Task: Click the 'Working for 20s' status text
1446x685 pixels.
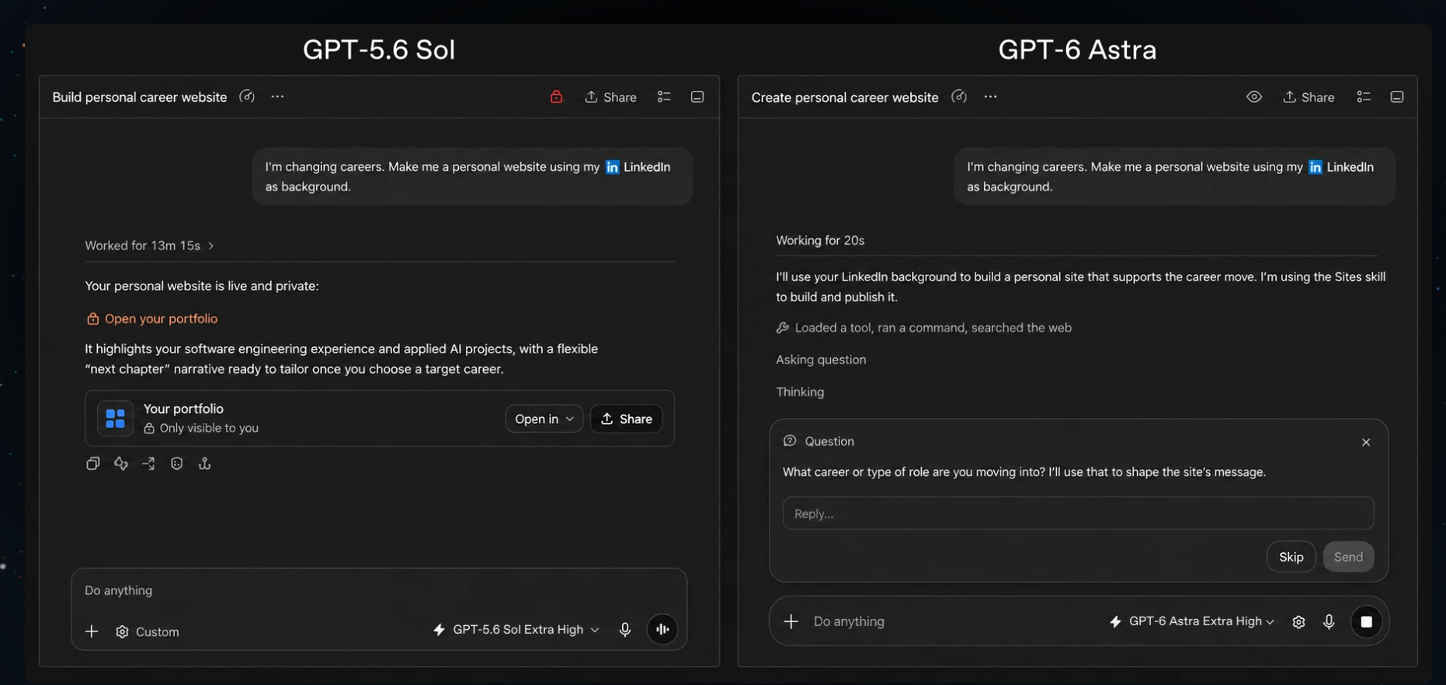Action: [820, 241]
